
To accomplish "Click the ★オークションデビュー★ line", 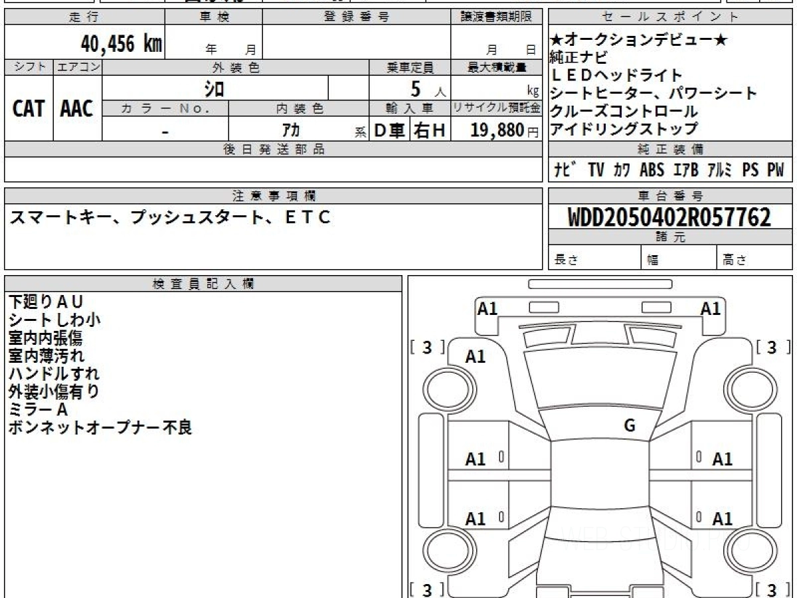I will tap(639, 40).
